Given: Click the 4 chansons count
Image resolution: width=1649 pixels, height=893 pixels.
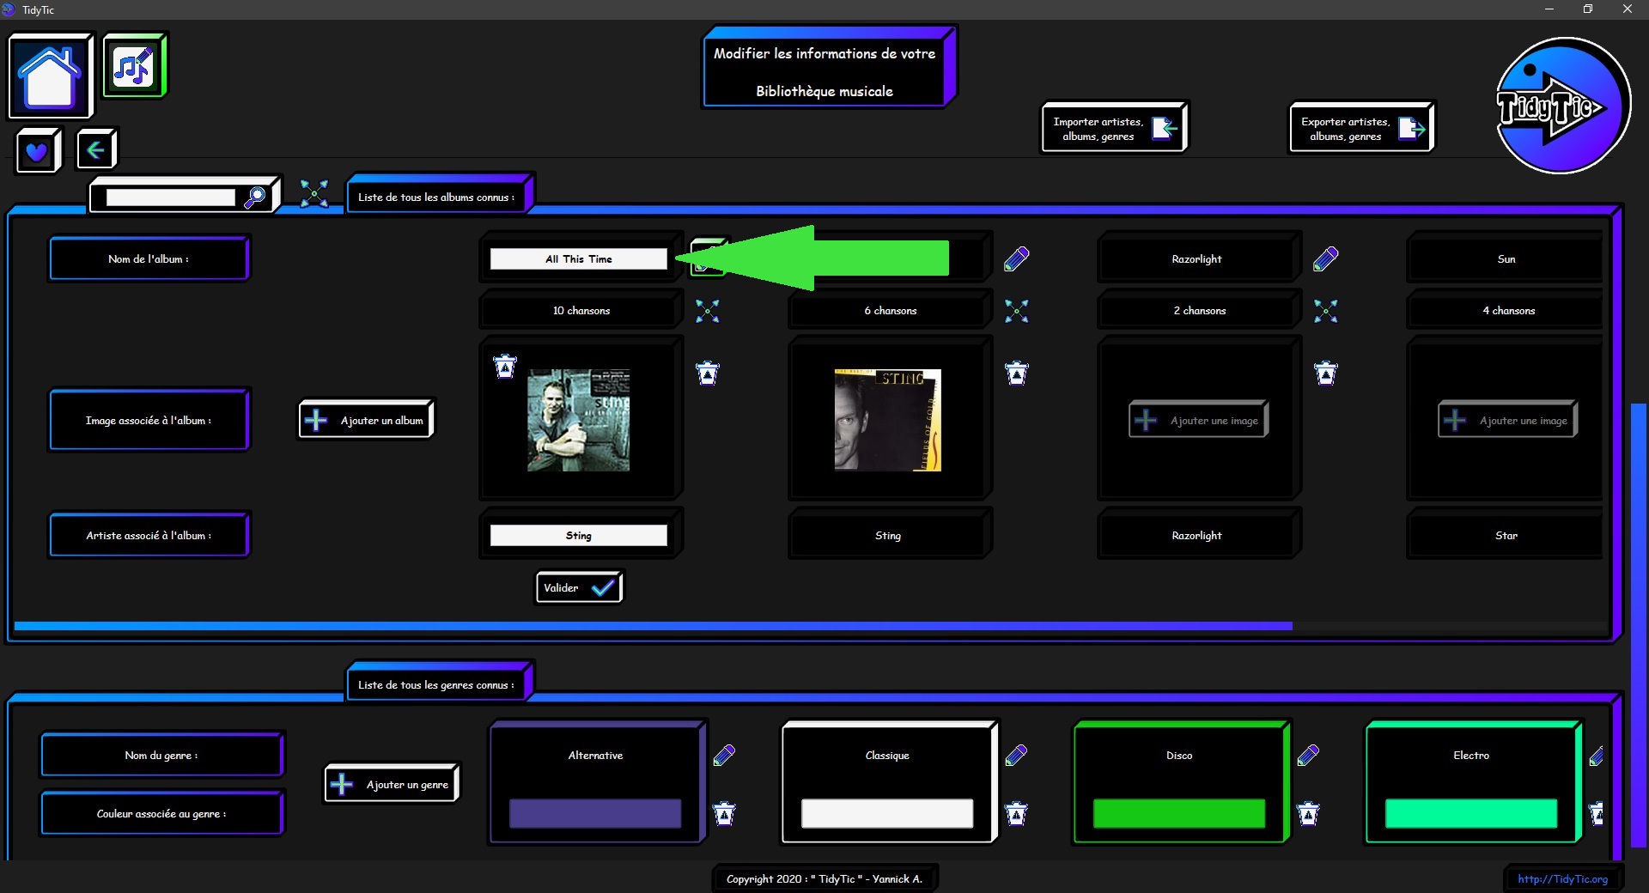Looking at the screenshot, I should (1508, 311).
